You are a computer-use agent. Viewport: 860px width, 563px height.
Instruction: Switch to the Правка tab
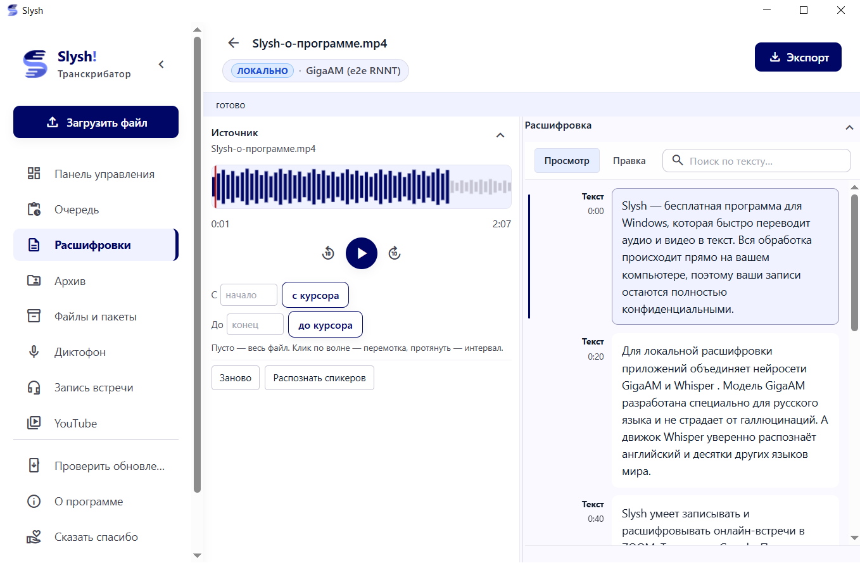coord(629,161)
